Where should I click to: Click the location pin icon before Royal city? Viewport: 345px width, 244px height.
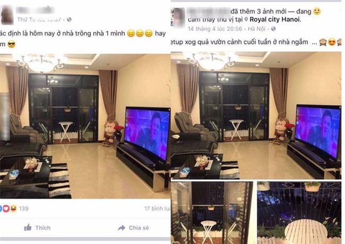(246, 20)
